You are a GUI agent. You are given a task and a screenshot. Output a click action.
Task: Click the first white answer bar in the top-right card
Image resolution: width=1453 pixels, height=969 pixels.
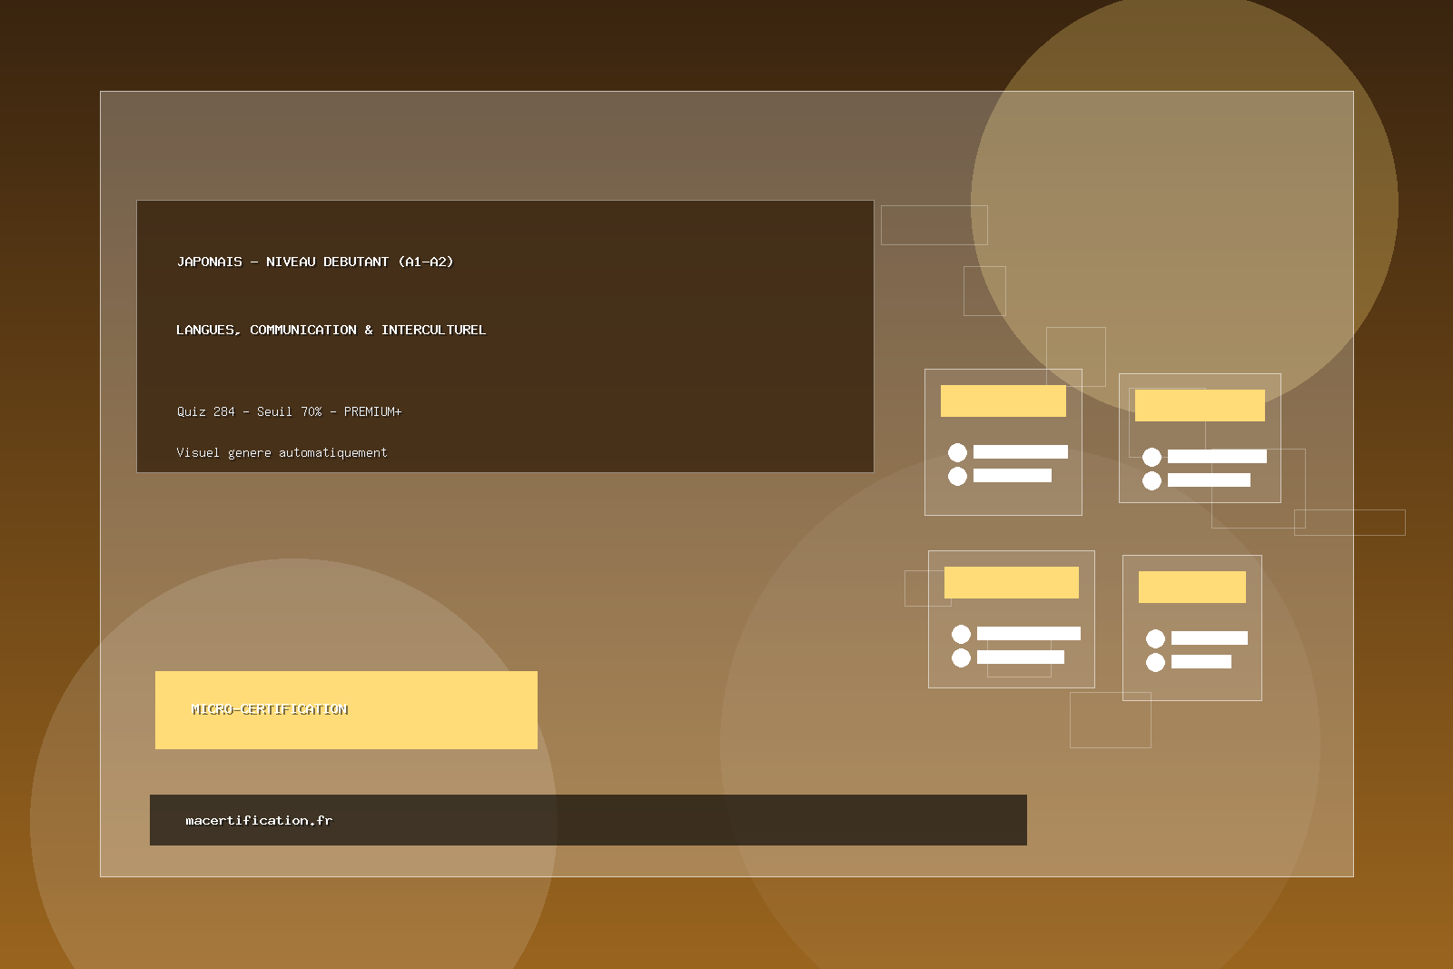coord(1216,457)
